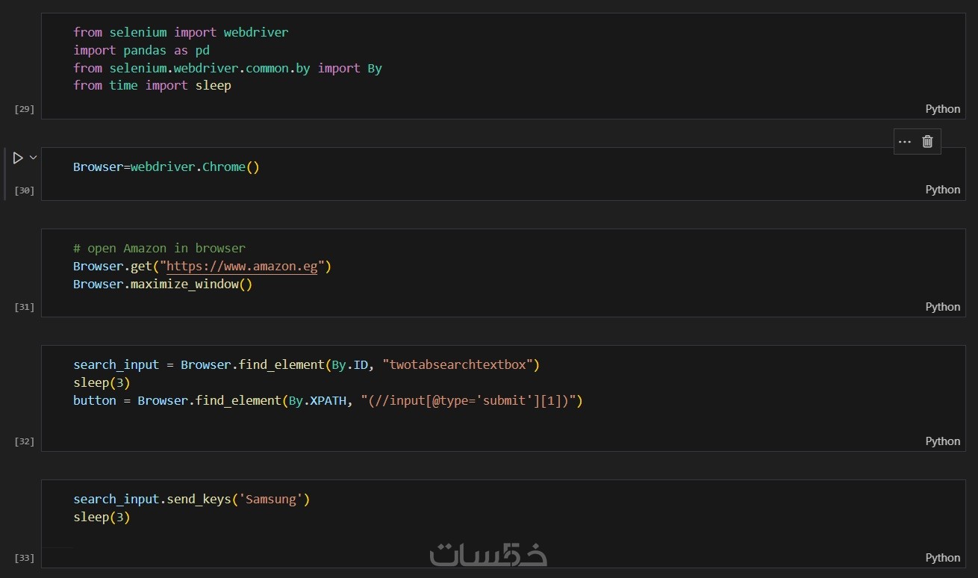Select Python language label of cell 33
The width and height of the screenshot is (978, 578).
pyautogui.click(x=943, y=558)
